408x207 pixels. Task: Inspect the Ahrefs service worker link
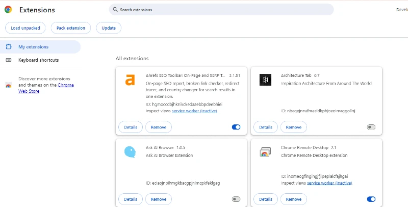click(195, 111)
